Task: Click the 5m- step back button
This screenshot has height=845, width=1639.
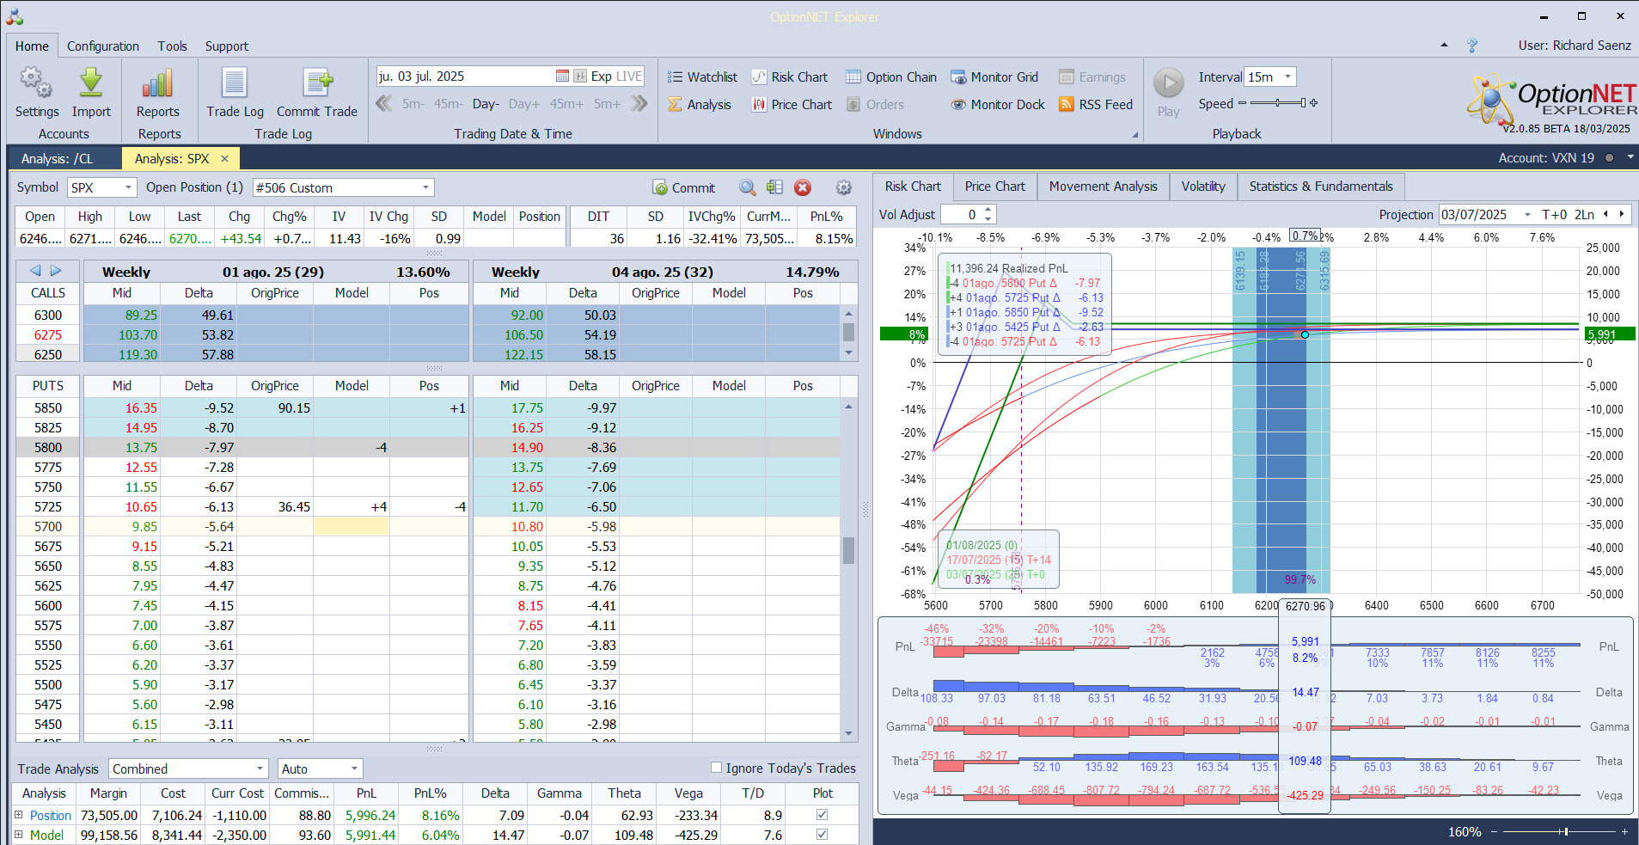Action: click(413, 104)
